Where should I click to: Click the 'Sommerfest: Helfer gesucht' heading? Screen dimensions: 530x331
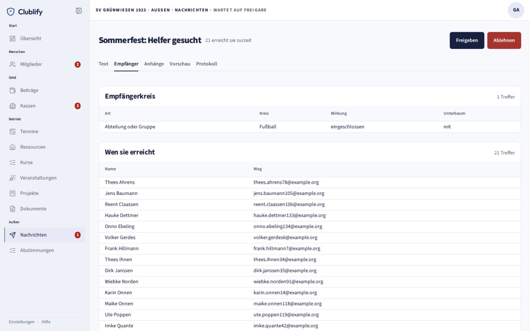pyautogui.click(x=150, y=40)
